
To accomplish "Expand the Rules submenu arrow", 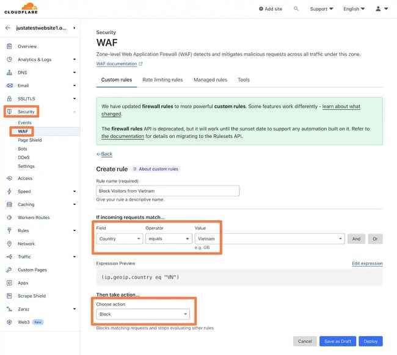I will [75, 231].
